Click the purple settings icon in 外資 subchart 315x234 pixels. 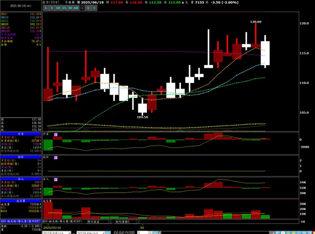coord(56,134)
